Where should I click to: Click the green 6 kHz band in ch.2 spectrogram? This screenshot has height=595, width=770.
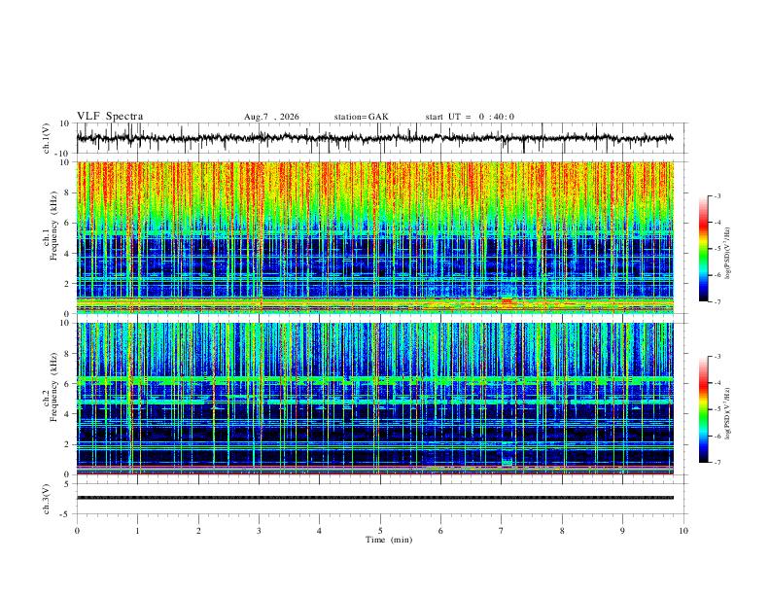tap(374, 380)
